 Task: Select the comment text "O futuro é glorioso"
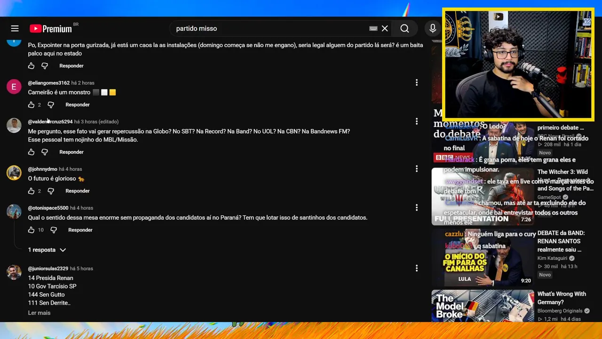(x=52, y=179)
